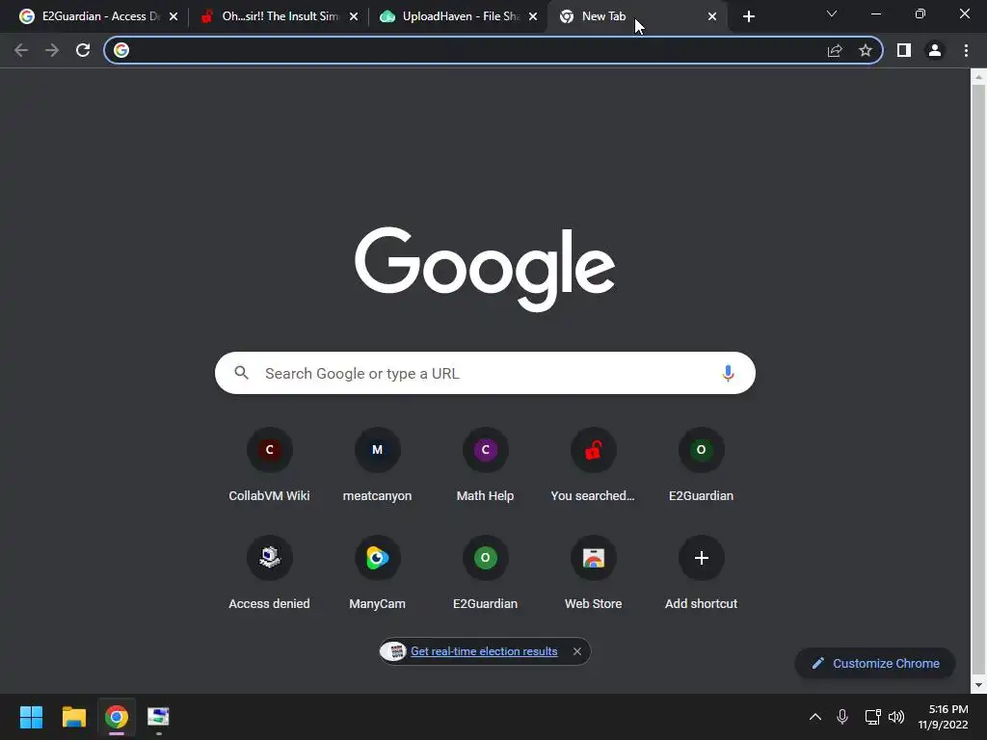This screenshot has height=740, width=987.
Task: Open File Explorer from taskbar
Action: [73, 717]
